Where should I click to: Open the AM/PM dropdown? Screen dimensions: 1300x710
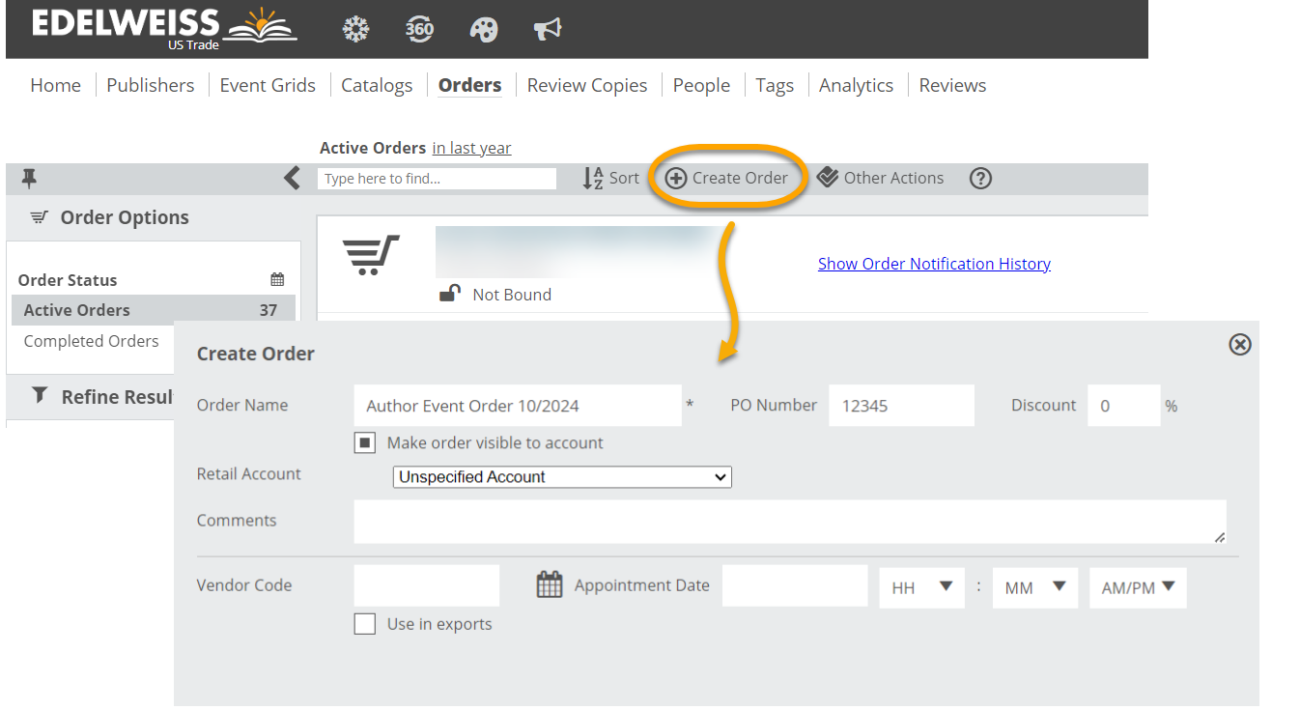(x=1138, y=587)
